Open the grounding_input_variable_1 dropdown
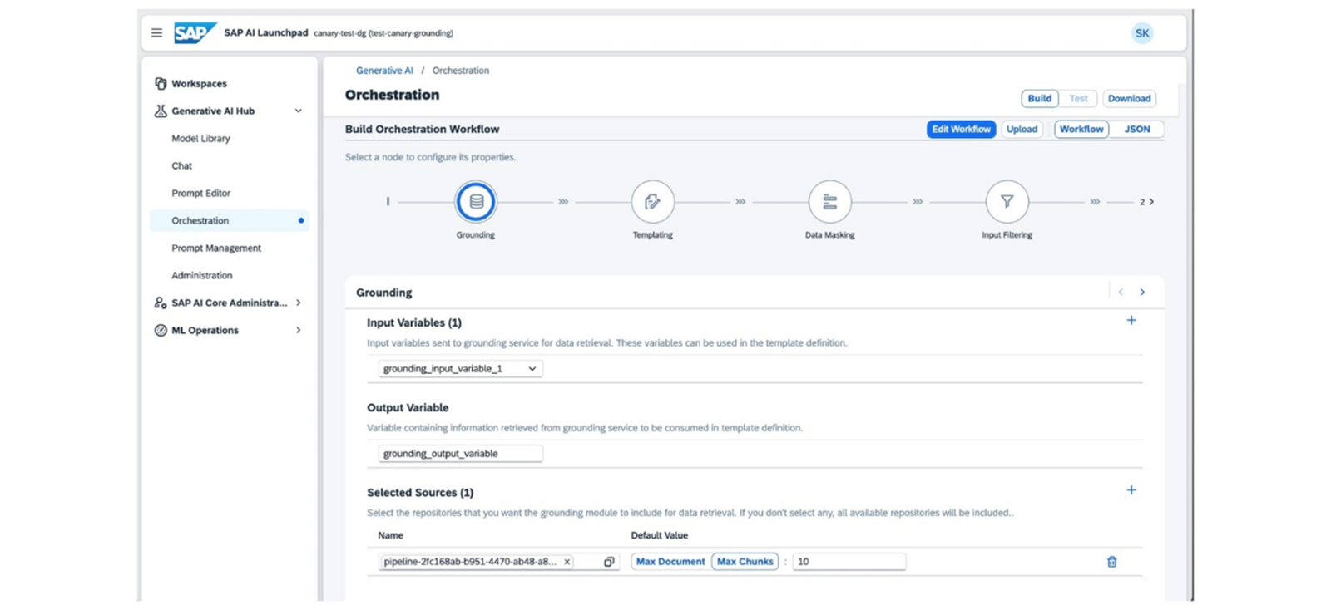Image resolution: width=1331 pixels, height=610 pixels. [x=460, y=369]
